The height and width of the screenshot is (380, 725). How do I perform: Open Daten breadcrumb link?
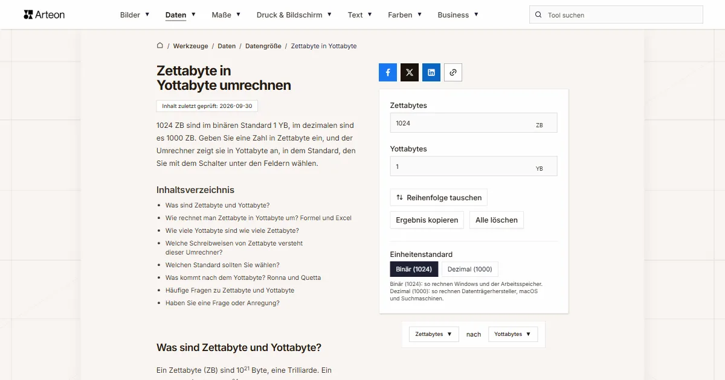pos(227,46)
